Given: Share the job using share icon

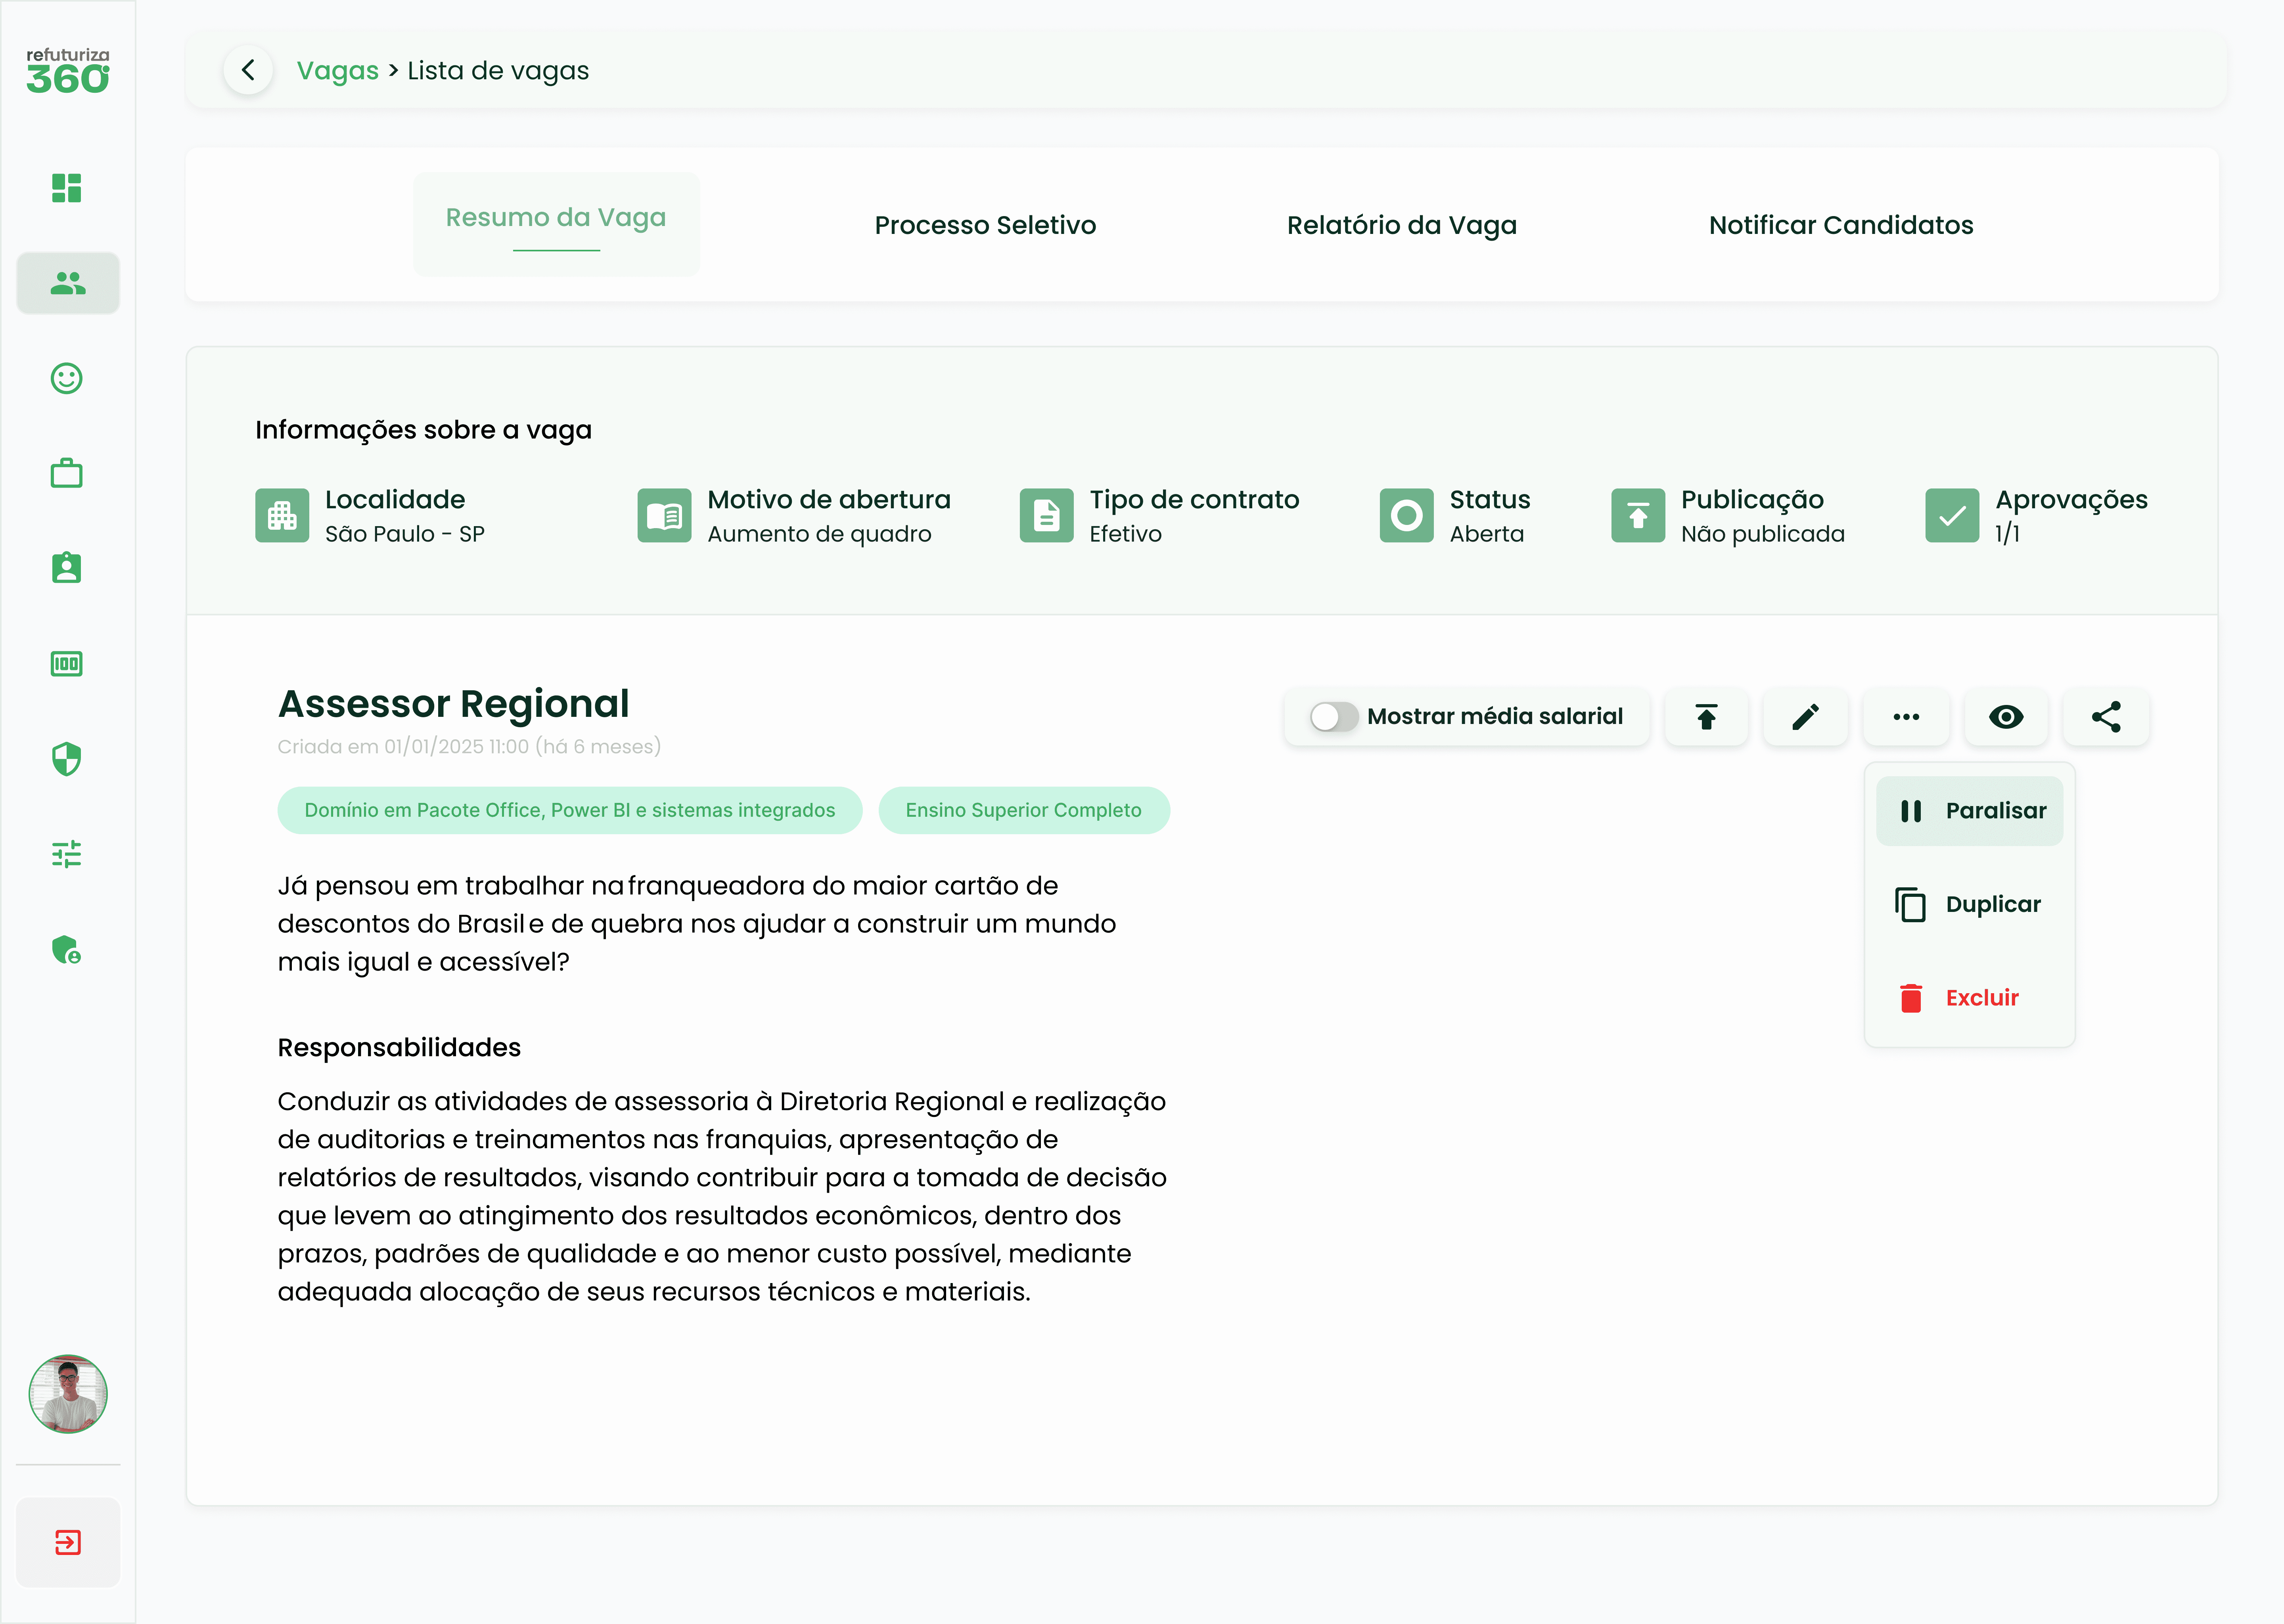Looking at the screenshot, I should 2105,716.
